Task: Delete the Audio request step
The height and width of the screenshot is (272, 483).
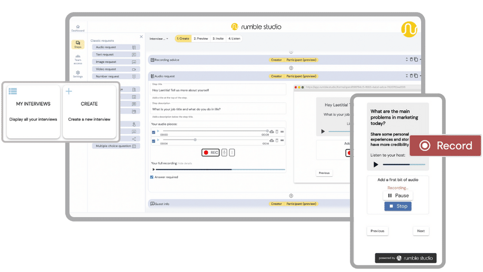Action: [411, 76]
